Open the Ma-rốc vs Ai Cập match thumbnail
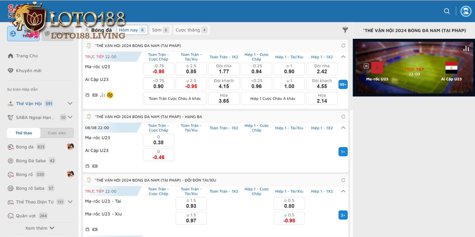 tap(414, 68)
